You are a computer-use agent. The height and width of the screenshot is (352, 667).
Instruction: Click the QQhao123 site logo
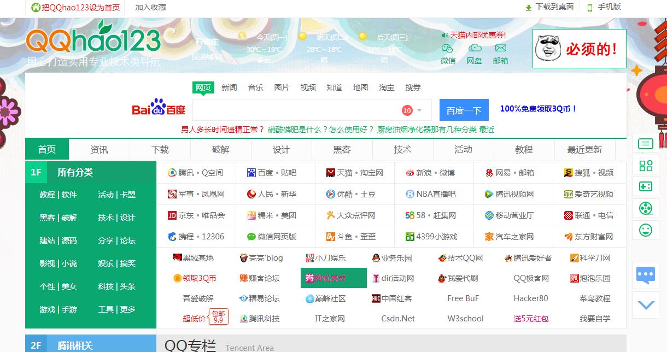pyautogui.click(x=93, y=38)
